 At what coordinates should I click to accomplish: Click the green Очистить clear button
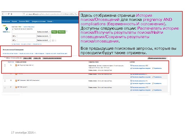click(62, 32)
